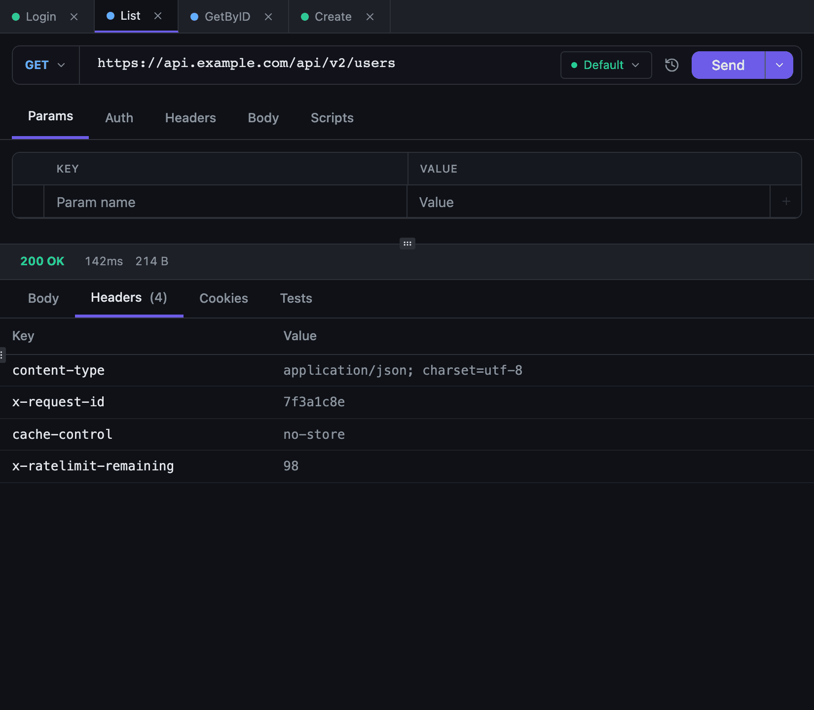Screen dimensions: 814x710
Task: Select the application/json; charset=utf-8 value
Action: click(403, 370)
